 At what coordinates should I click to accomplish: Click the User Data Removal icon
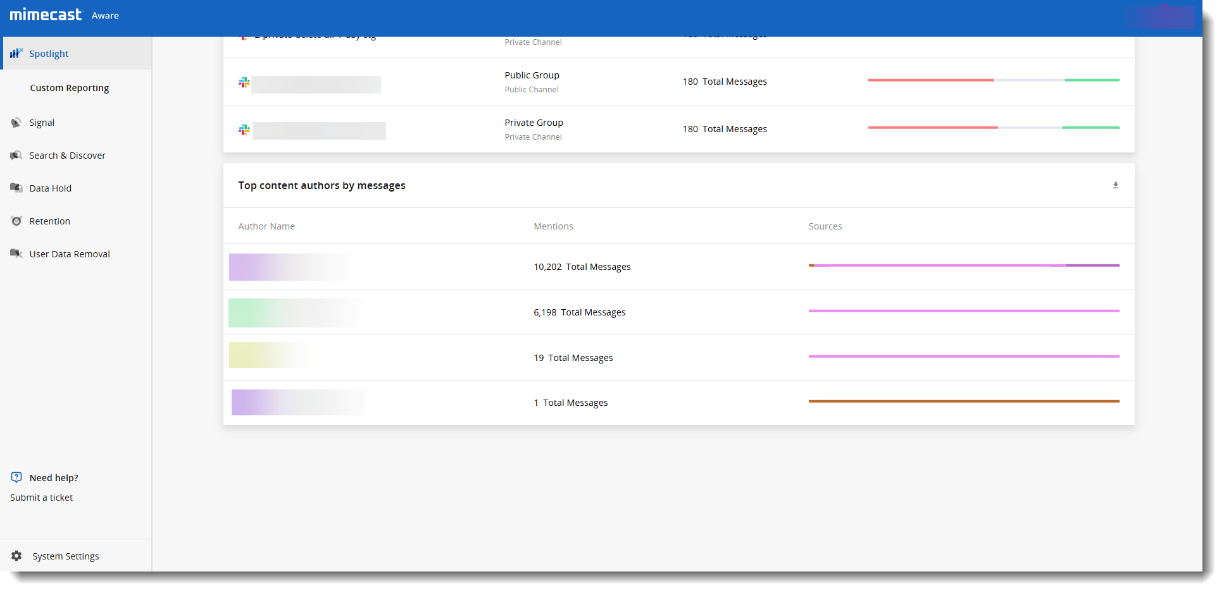coord(16,254)
